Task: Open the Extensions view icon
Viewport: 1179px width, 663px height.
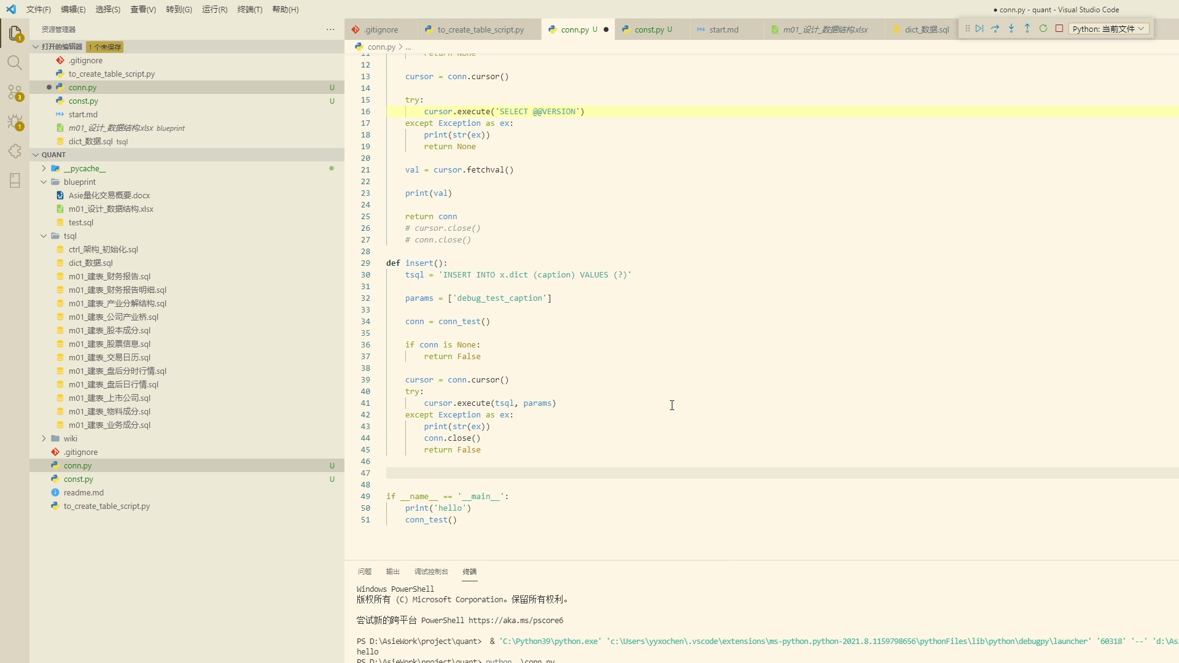Action: (15, 151)
